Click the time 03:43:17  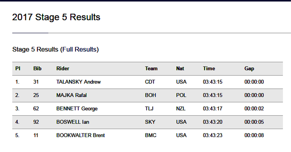(x=213, y=109)
